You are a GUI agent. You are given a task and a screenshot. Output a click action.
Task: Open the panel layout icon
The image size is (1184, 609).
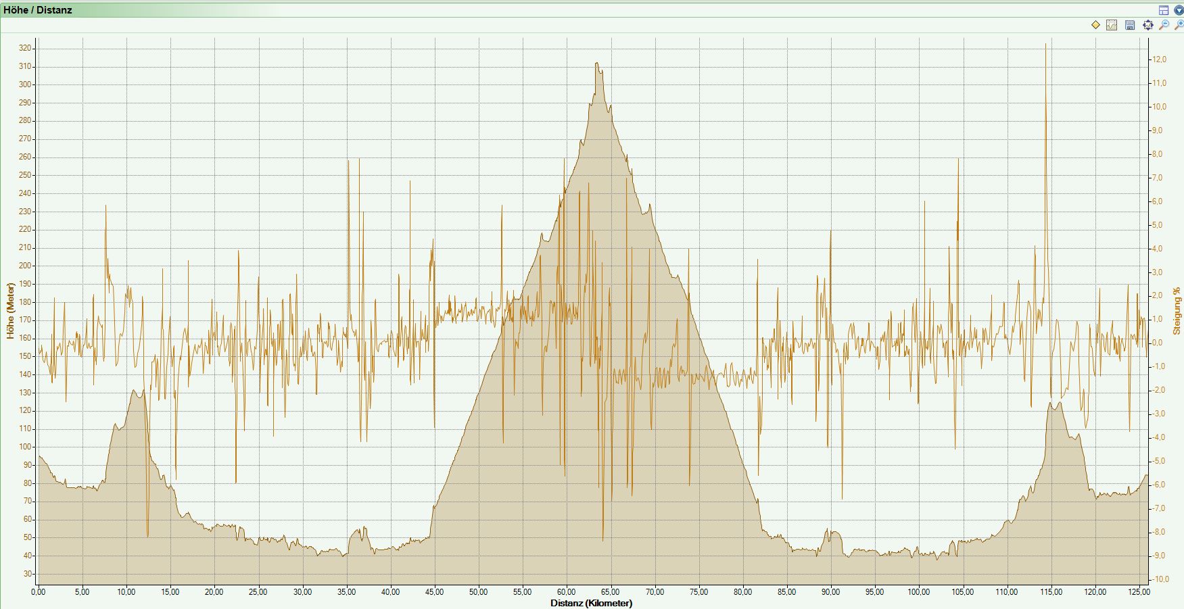point(1164,10)
